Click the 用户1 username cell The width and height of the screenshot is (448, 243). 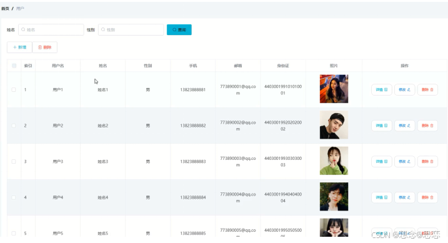57,90
